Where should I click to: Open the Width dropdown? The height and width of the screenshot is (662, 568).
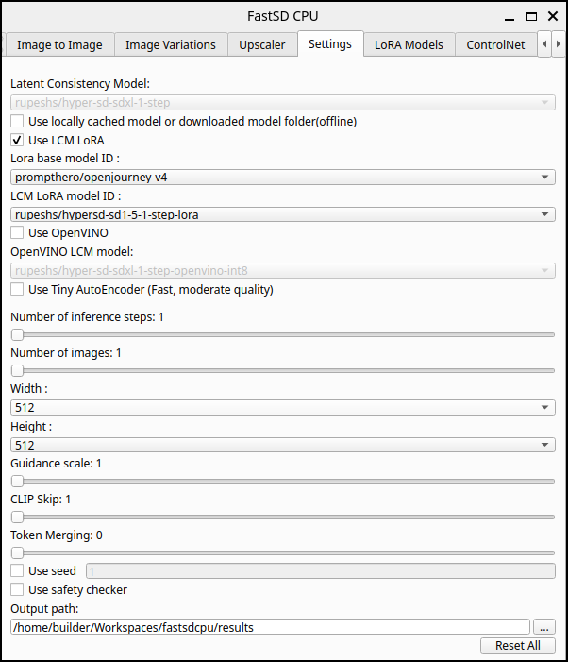[282, 407]
